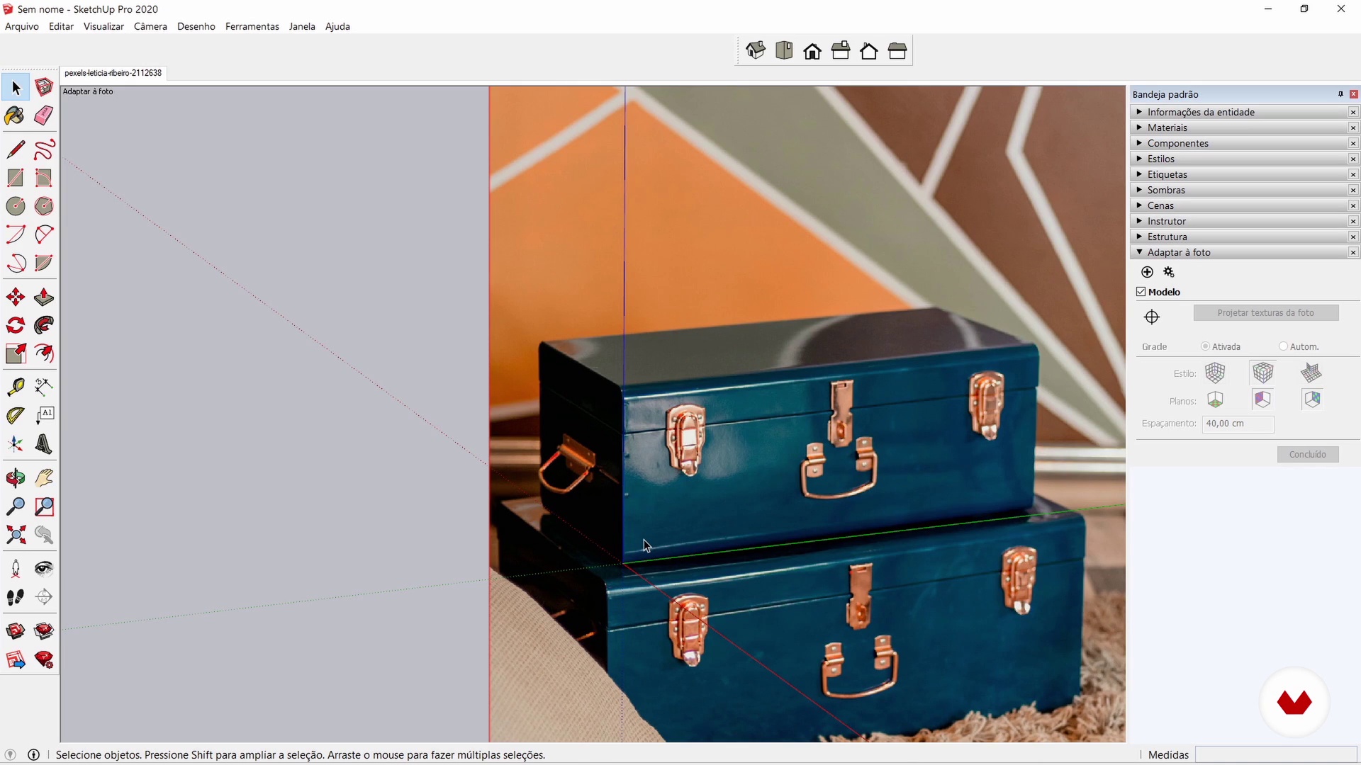Open the Visualizar menu
Image resolution: width=1361 pixels, height=765 pixels.
point(103,26)
